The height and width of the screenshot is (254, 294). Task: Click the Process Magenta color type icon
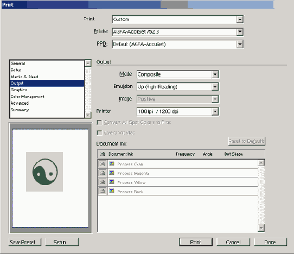point(112,173)
